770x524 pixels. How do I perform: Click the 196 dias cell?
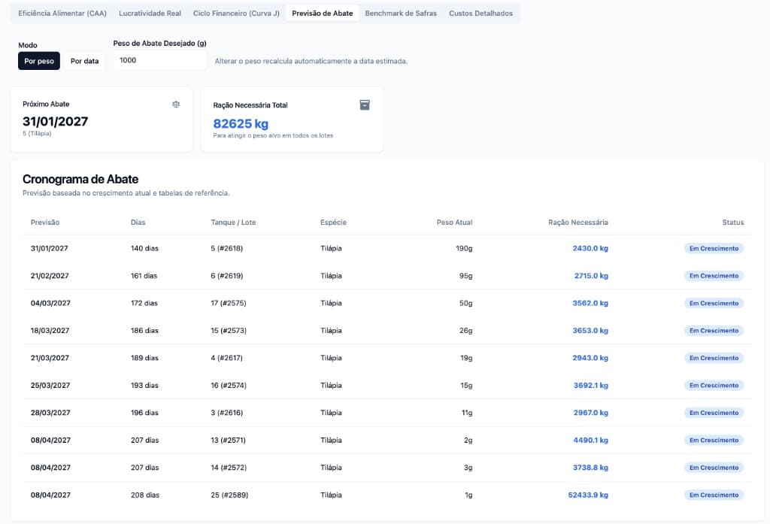click(x=144, y=413)
